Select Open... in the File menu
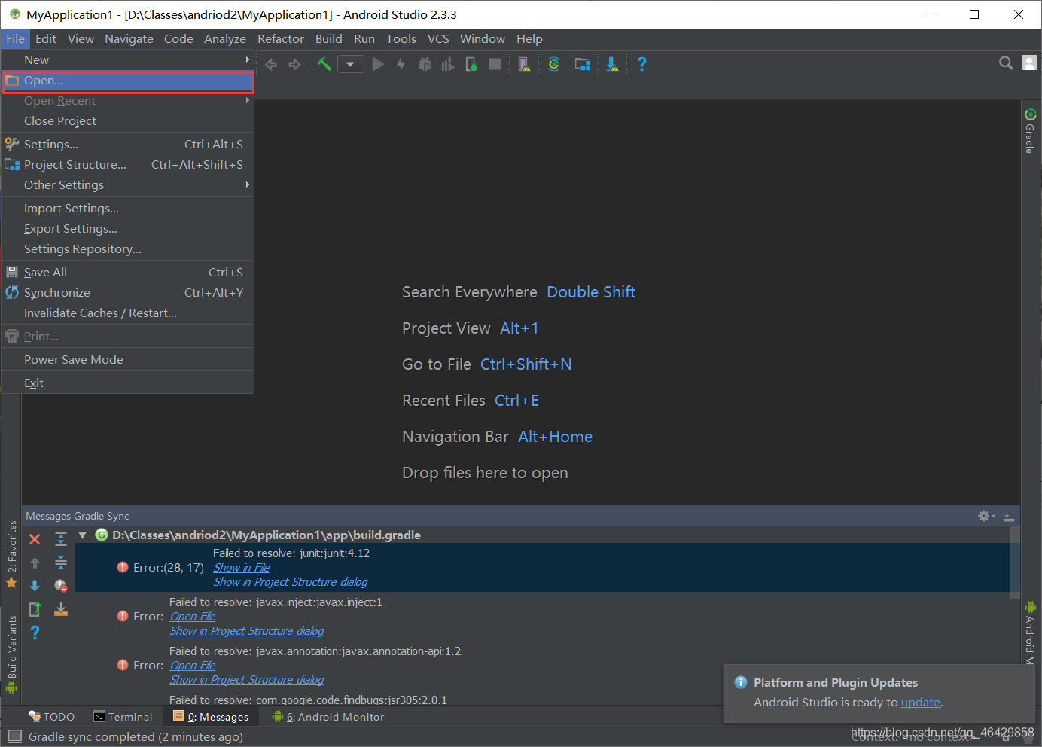This screenshot has height=747, width=1042. pos(128,81)
